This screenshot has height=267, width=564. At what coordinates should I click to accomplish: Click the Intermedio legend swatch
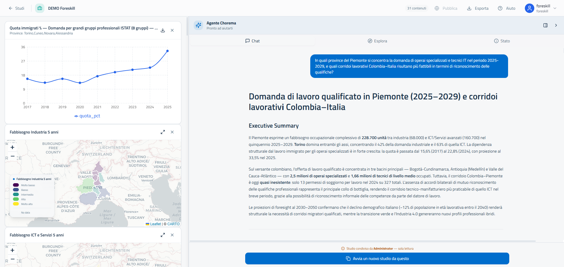coord(16,194)
